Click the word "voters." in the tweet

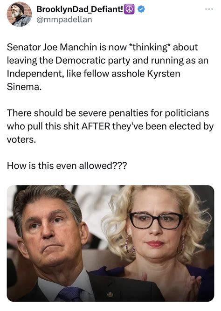(21, 139)
